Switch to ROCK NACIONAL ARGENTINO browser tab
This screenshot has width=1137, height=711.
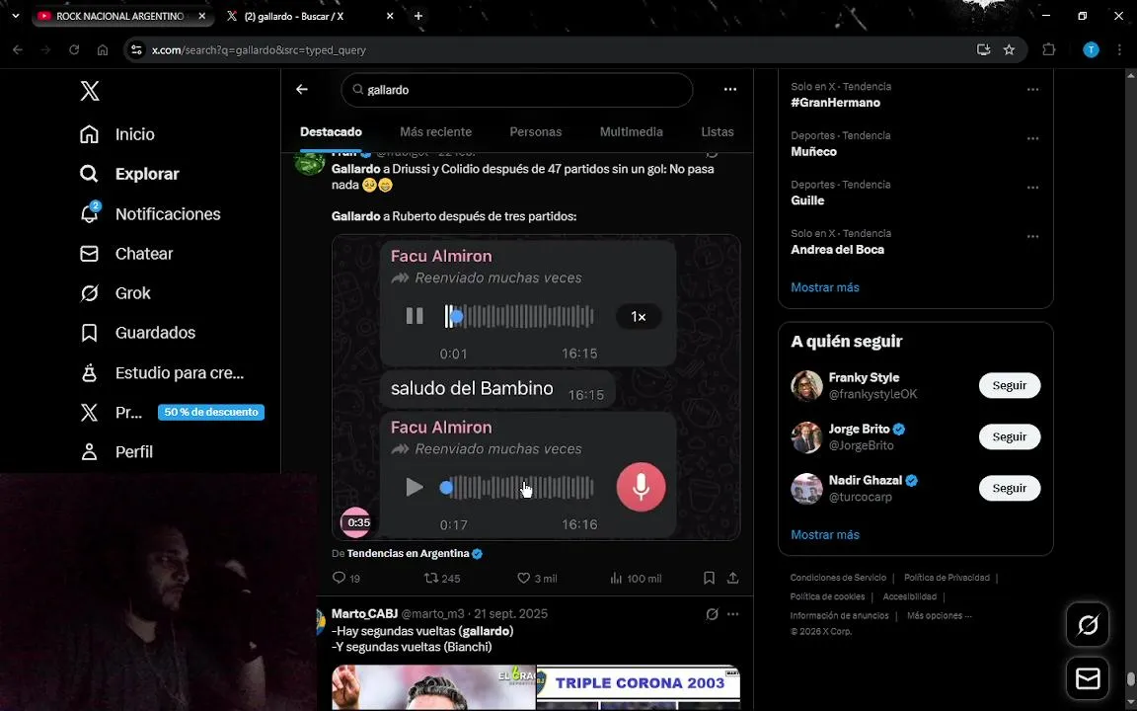[x=121, y=16]
